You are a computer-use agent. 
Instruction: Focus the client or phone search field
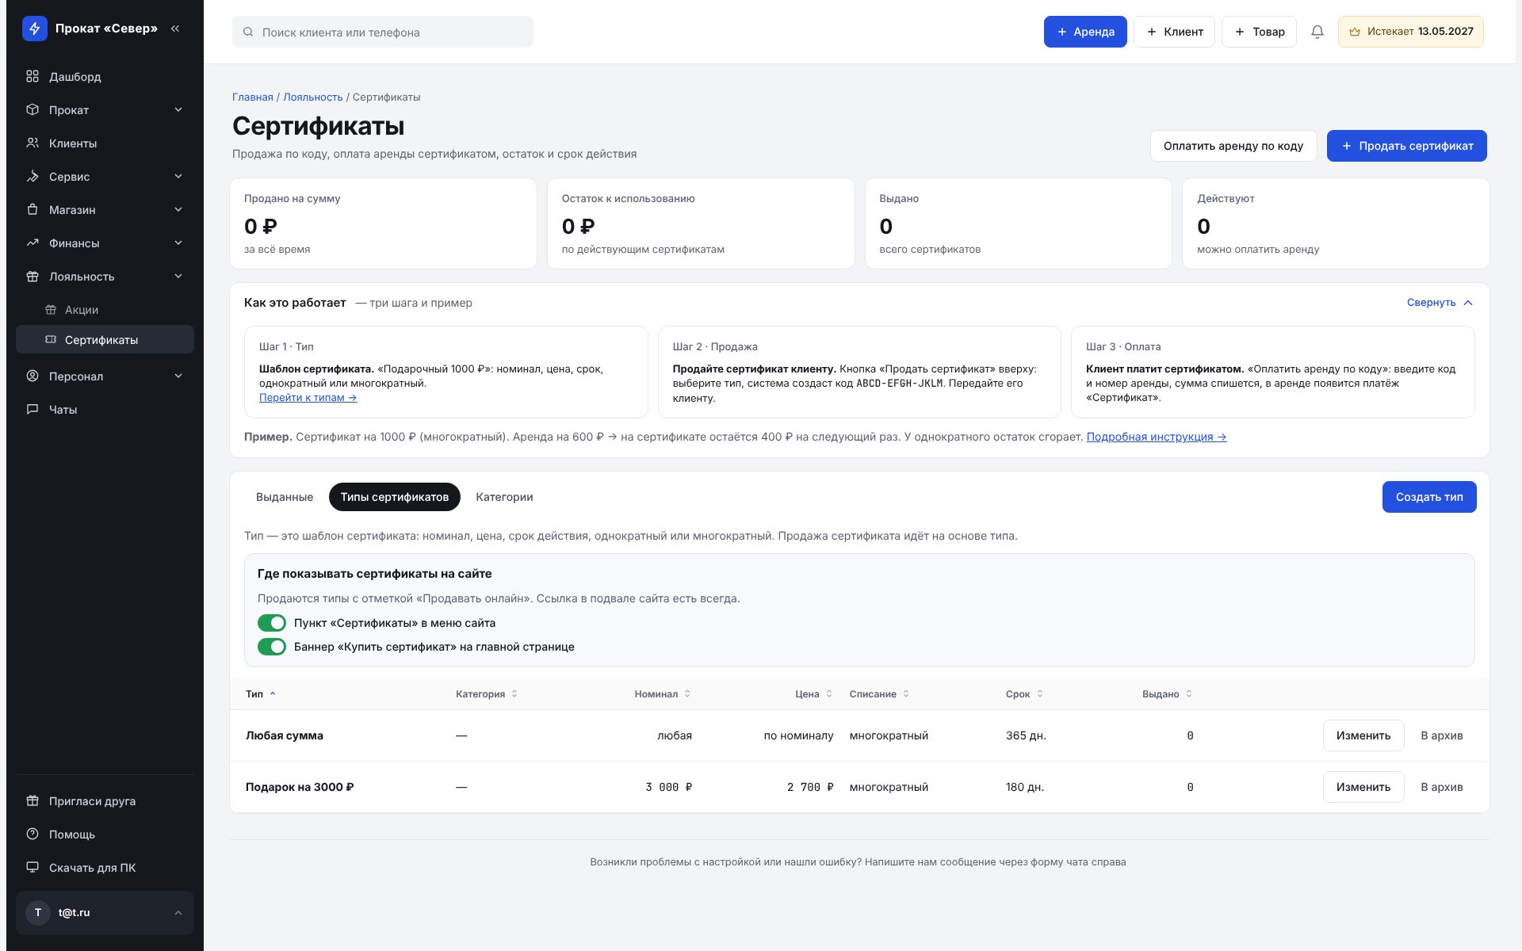pyautogui.click(x=383, y=32)
